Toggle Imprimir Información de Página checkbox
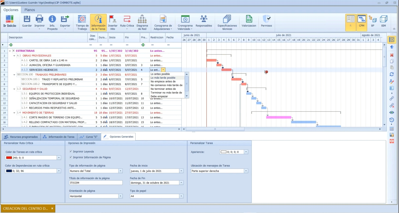 (x=71, y=157)
